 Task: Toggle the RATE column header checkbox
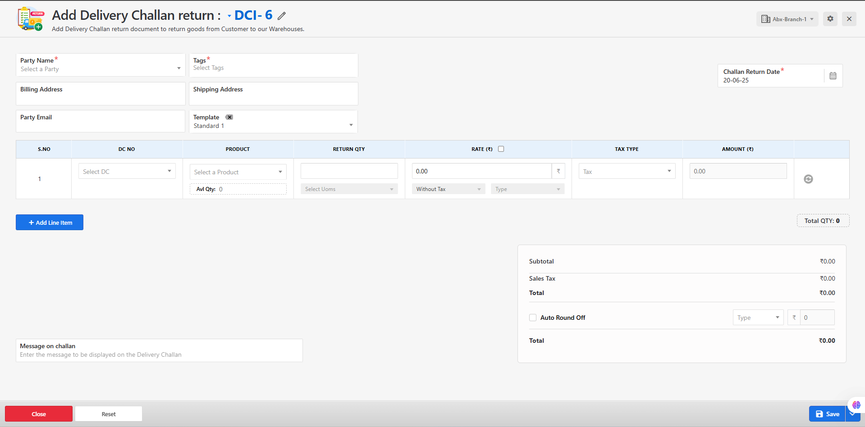click(501, 149)
